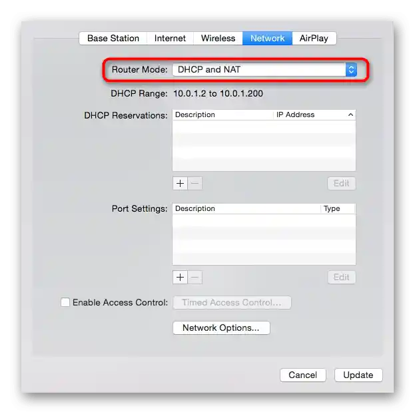Screen dimensions: 415x414
Task: Select the Wireless tab
Action: pos(218,39)
